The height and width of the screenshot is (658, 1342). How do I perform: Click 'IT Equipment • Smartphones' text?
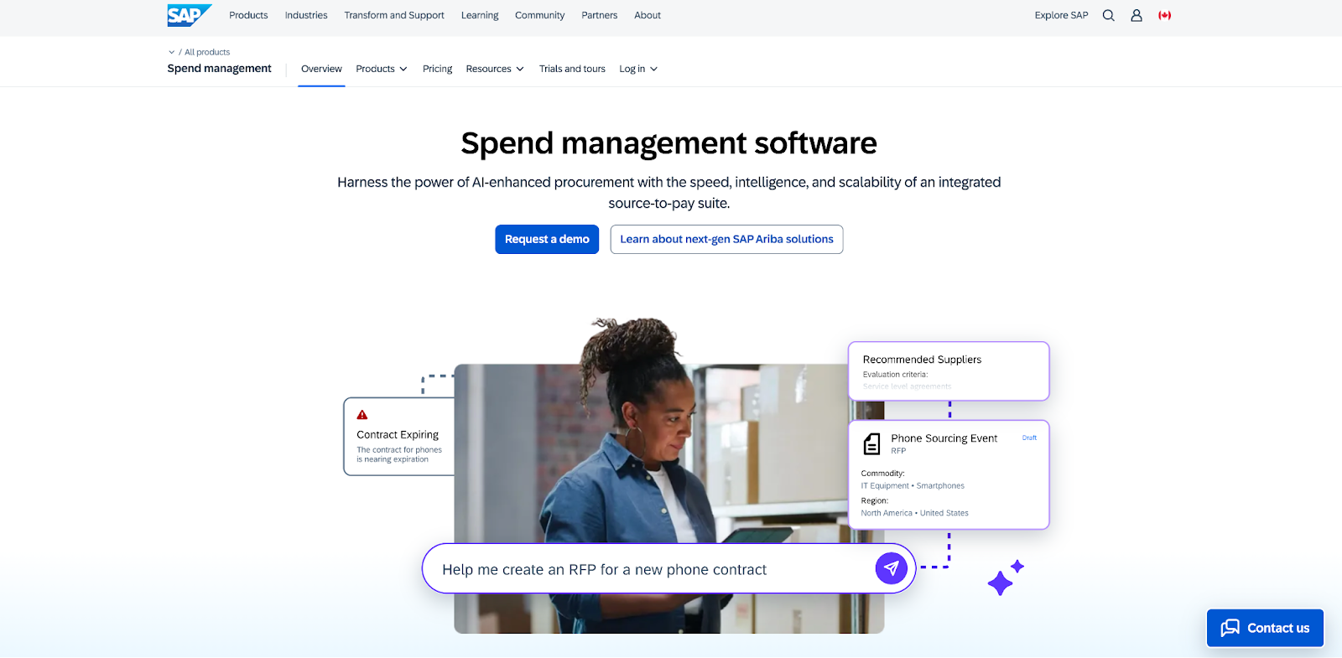click(913, 485)
